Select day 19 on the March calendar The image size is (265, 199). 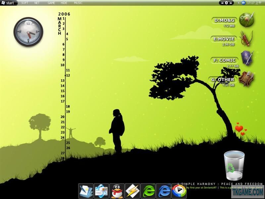tap(68, 112)
